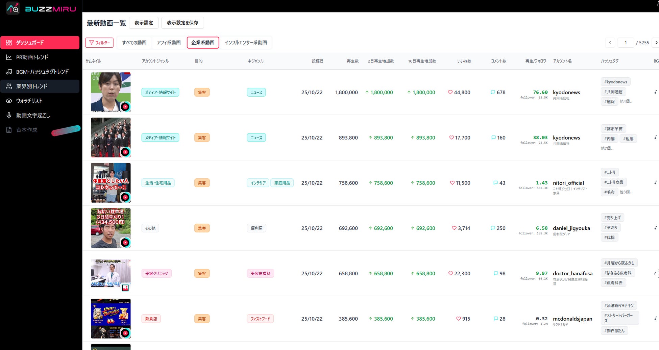Screen dimensions: 659x350
Task: Click the BUZZMIRU logo icon
Action: [x=13, y=8]
